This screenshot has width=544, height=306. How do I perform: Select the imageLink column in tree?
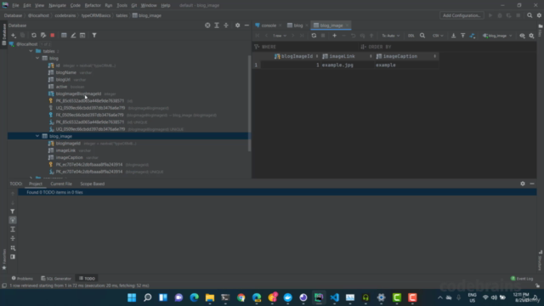(x=65, y=150)
